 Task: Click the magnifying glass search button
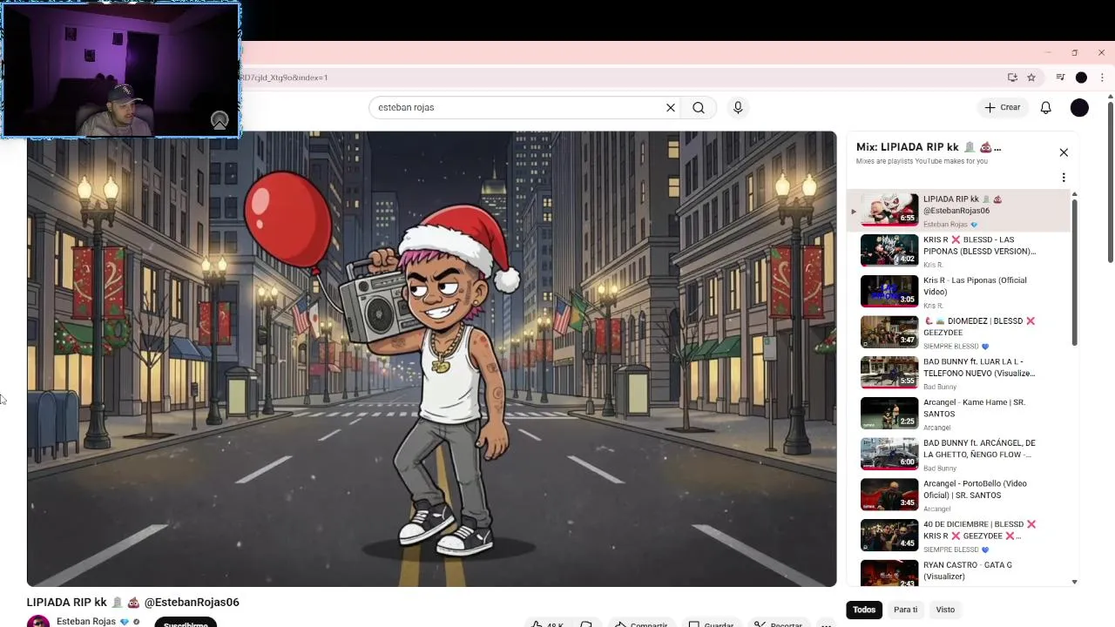click(699, 108)
